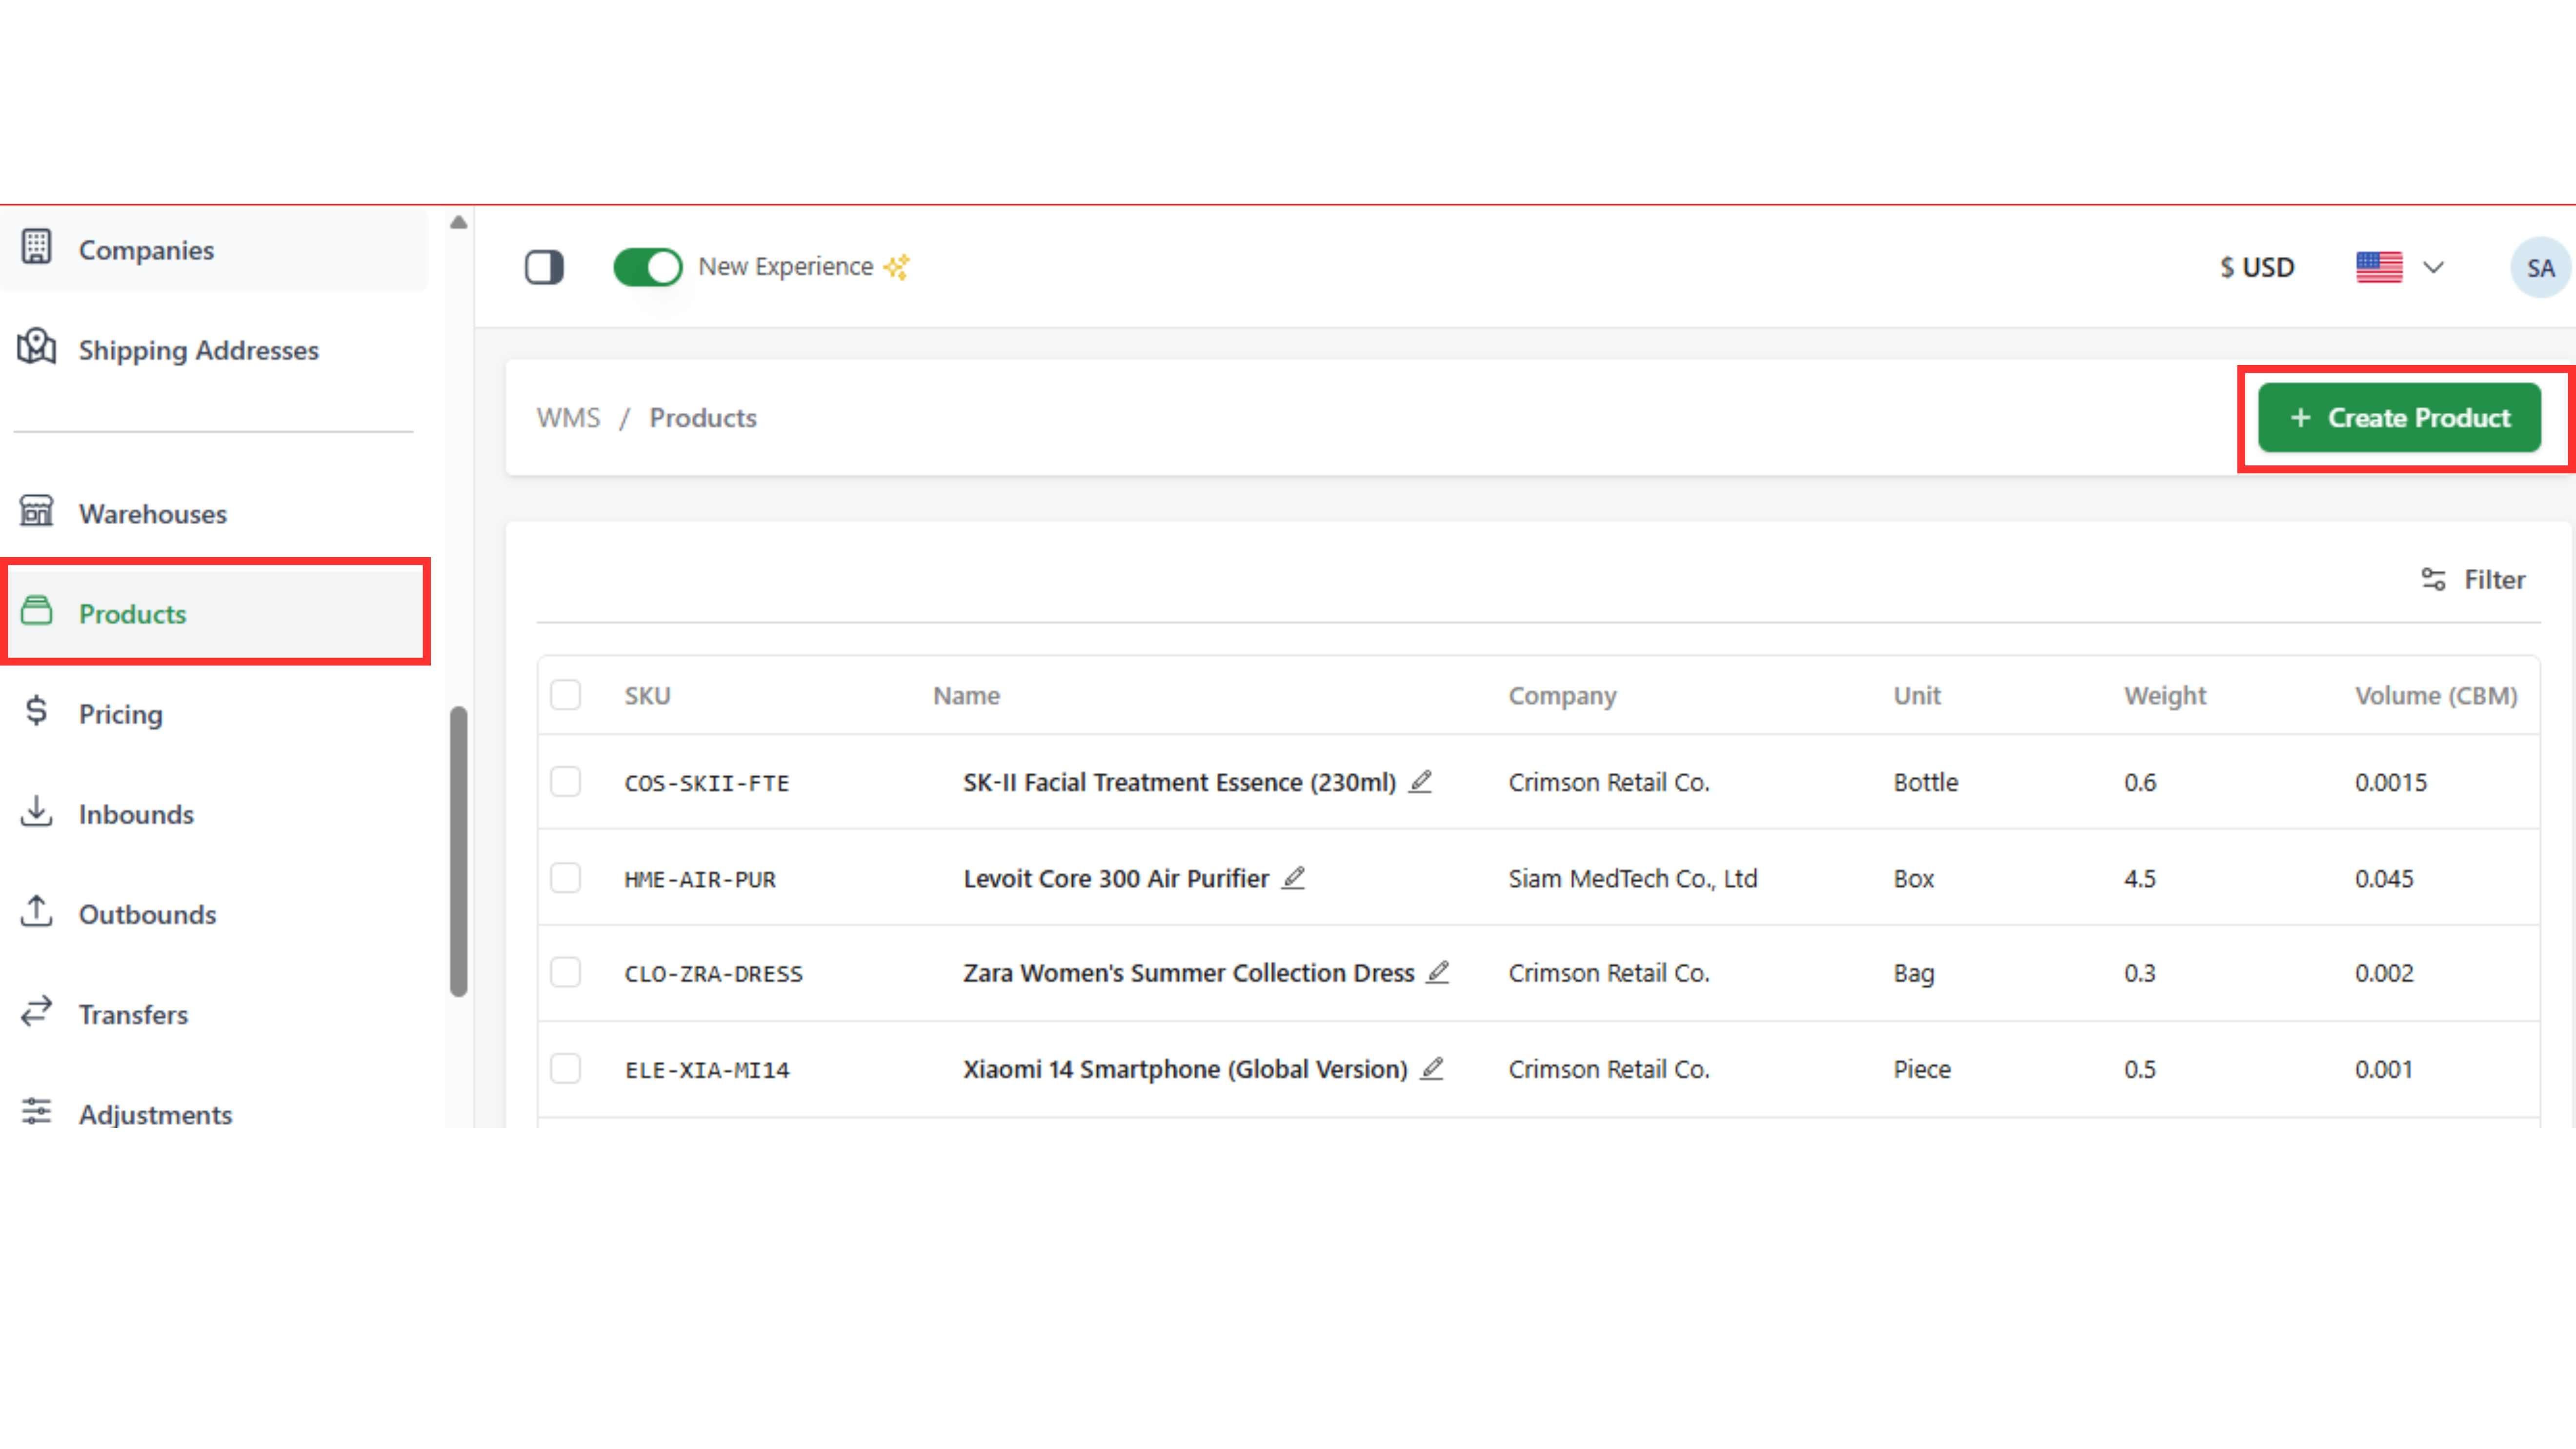The height and width of the screenshot is (1449, 2576).
Task: Click the sidebar vertical scrollbar thumb
Action: coord(459,852)
